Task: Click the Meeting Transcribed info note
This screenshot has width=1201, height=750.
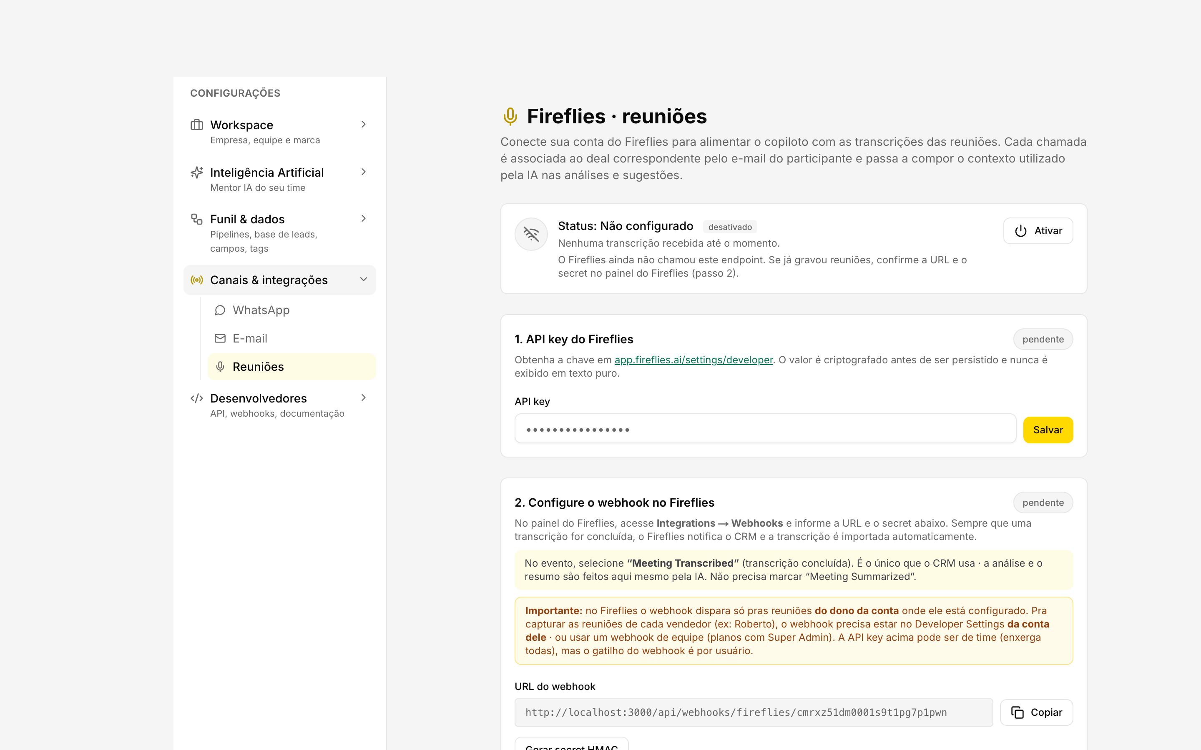Action: tap(794, 570)
